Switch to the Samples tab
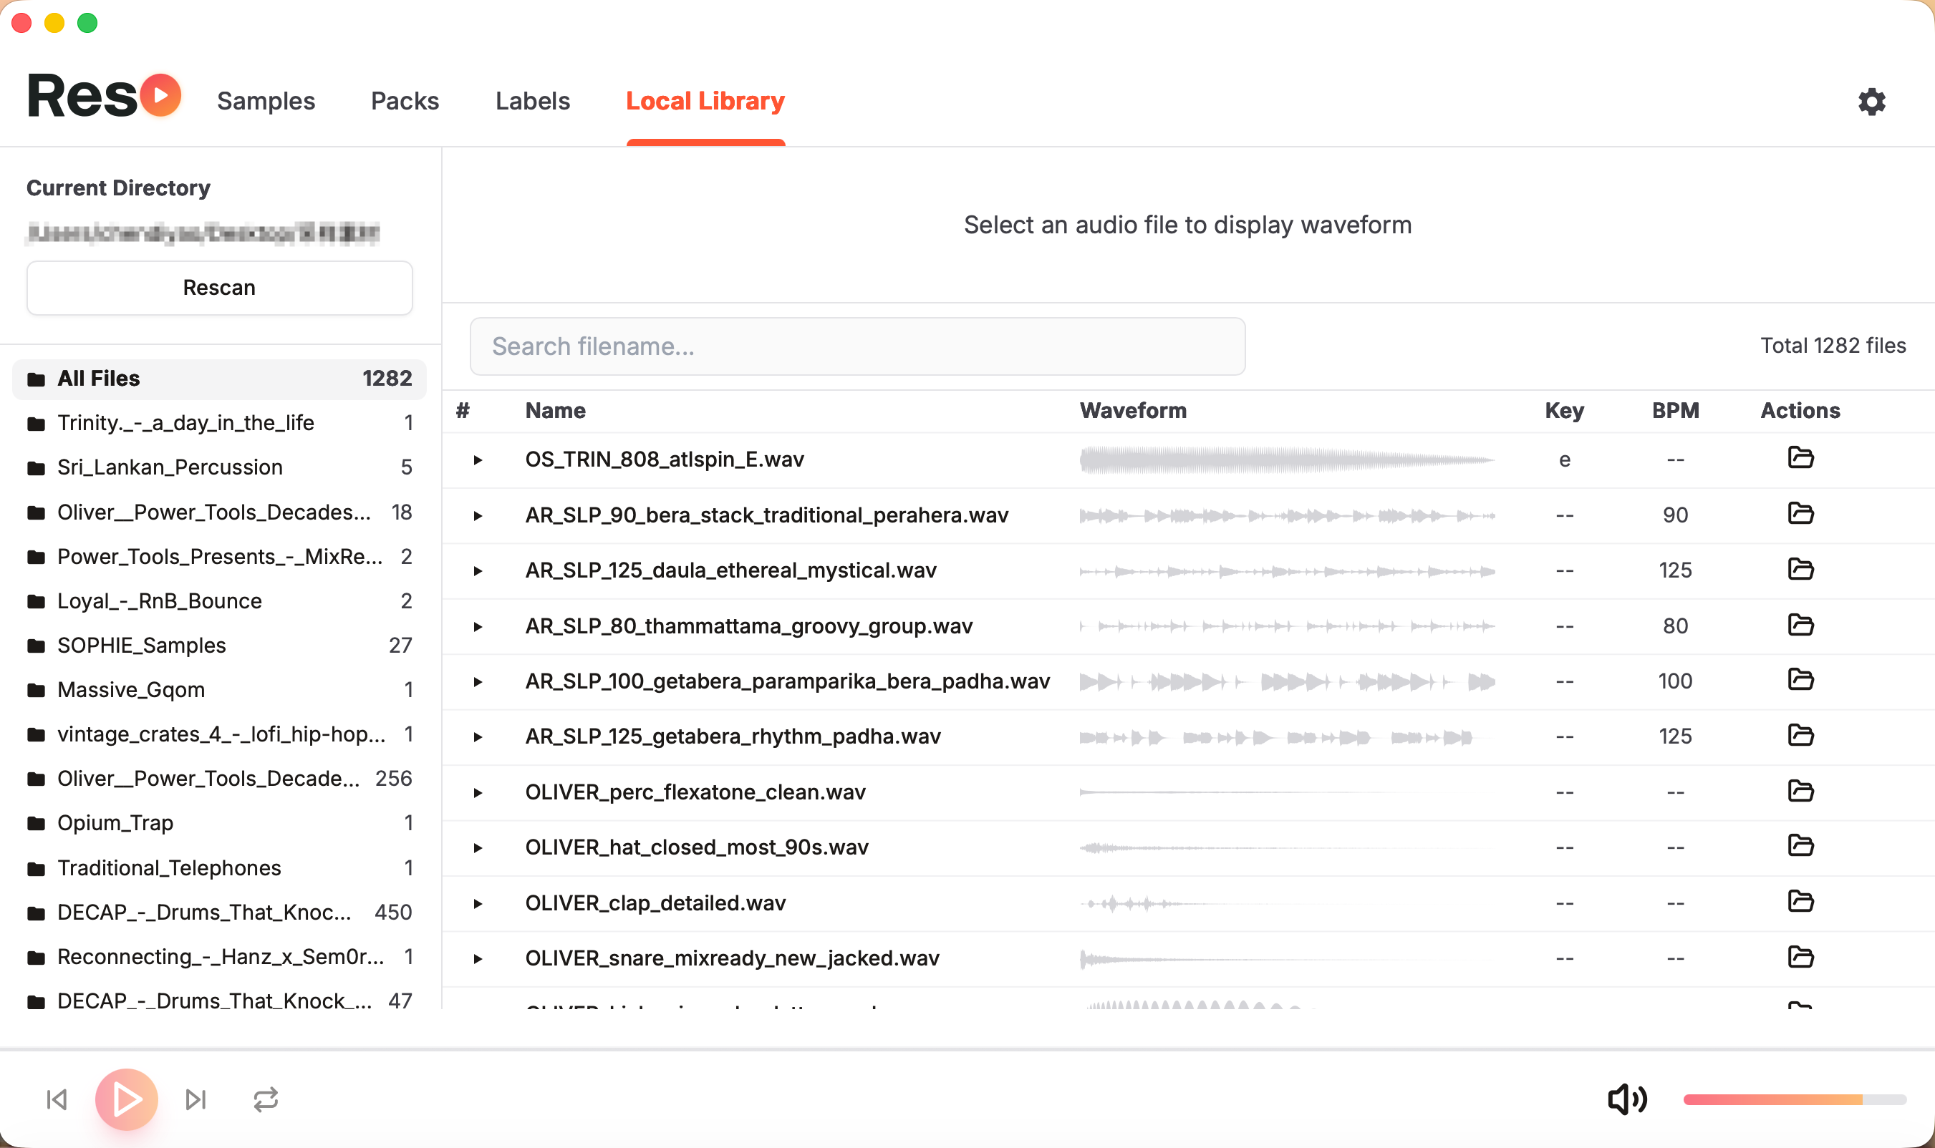Image resolution: width=1935 pixels, height=1148 pixels. pyautogui.click(x=266, y=102)
